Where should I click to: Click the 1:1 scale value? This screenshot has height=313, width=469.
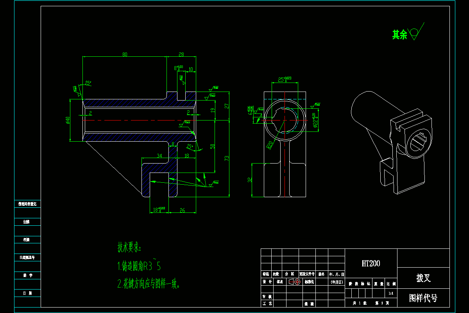pos(391,293)
